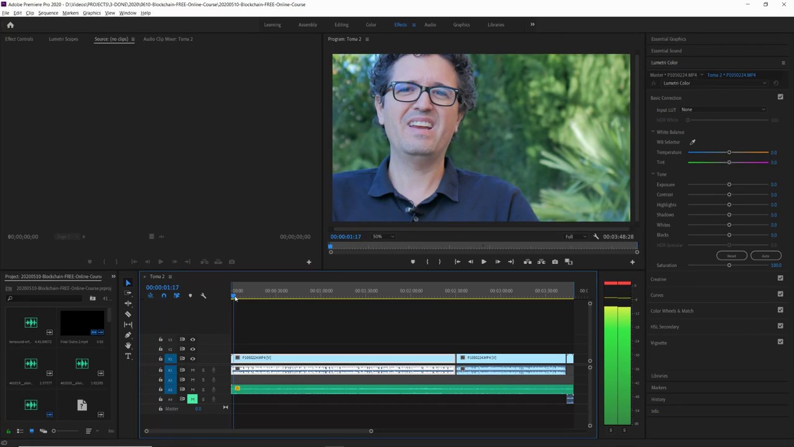Open workspace overflow chevron menu
This screenshot has height=447, width=794.
click(532, 25)
